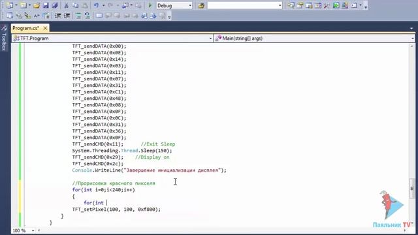Click the '//Display on' comment
The width and height of the screenshot is (418, 235).
tap(152, 157)
